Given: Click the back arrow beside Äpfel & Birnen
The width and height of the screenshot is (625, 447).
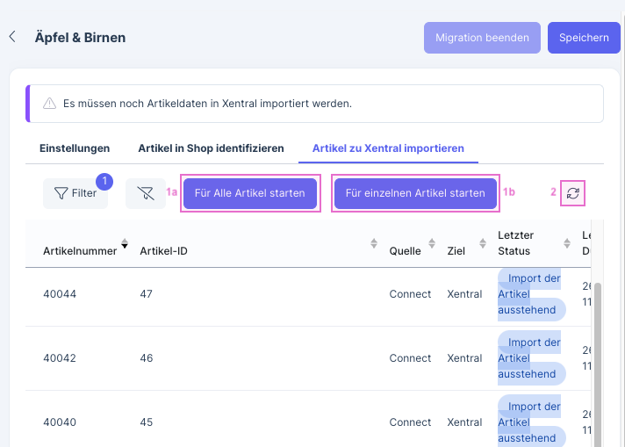Looking at the screenshot, I should (12, 38).
